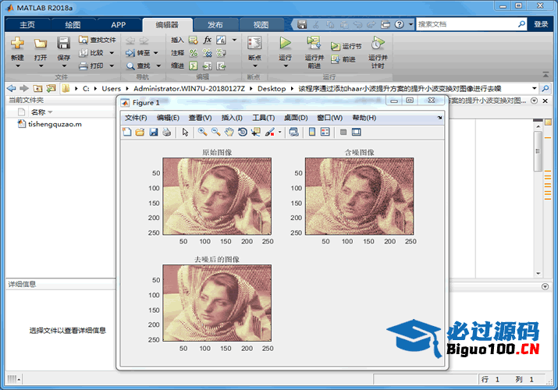The image size is (558, 390).
Task: Toggle the Insert Legend button
Action: tap(325, 133)
